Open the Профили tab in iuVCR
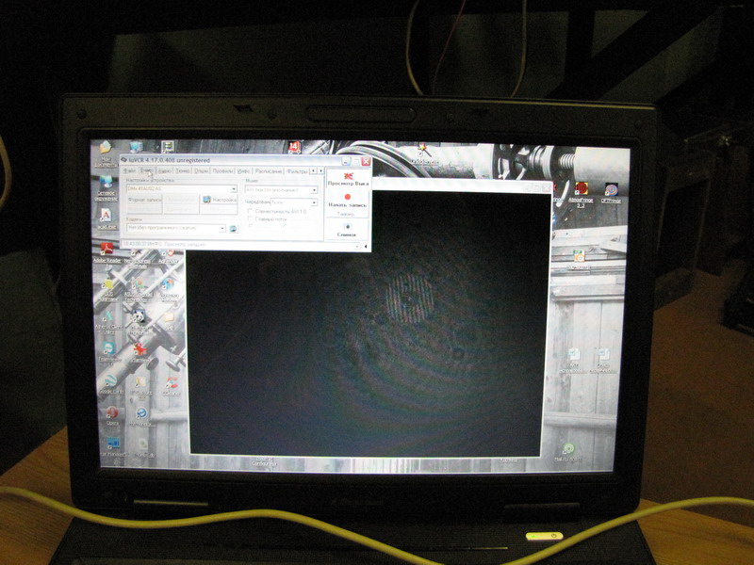Screen dimensions: 754x565 tap(222, 171)
